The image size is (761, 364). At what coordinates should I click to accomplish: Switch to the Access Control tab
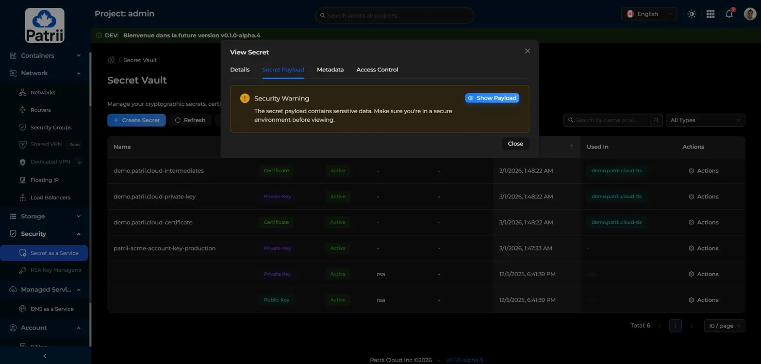click(377, 69)
